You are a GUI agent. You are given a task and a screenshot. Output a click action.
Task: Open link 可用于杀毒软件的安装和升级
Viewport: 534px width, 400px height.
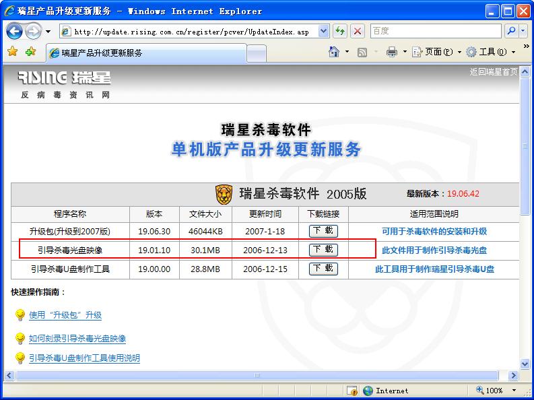point(434,232)
